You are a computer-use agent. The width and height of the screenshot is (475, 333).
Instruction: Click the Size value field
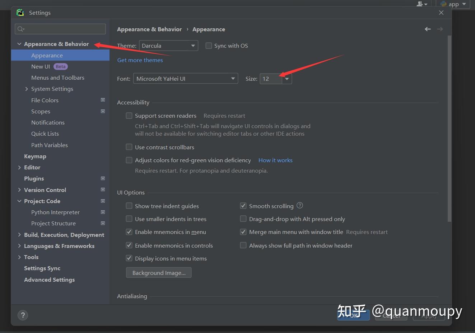tap(271, 79)
